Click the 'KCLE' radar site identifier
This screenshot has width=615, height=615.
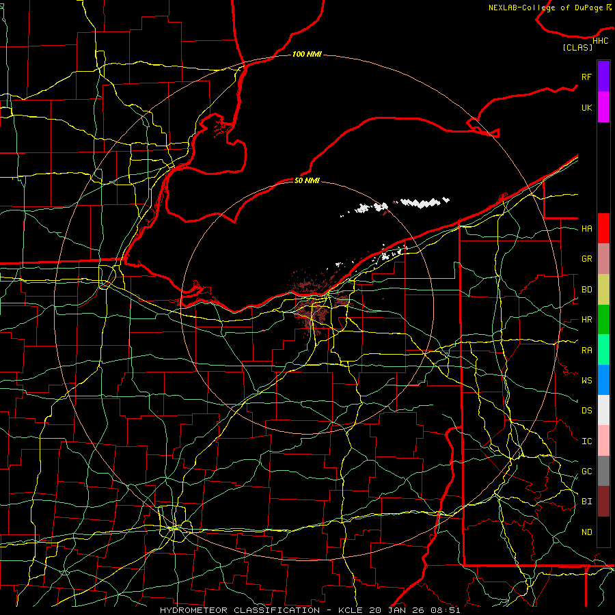coord(351,610)
